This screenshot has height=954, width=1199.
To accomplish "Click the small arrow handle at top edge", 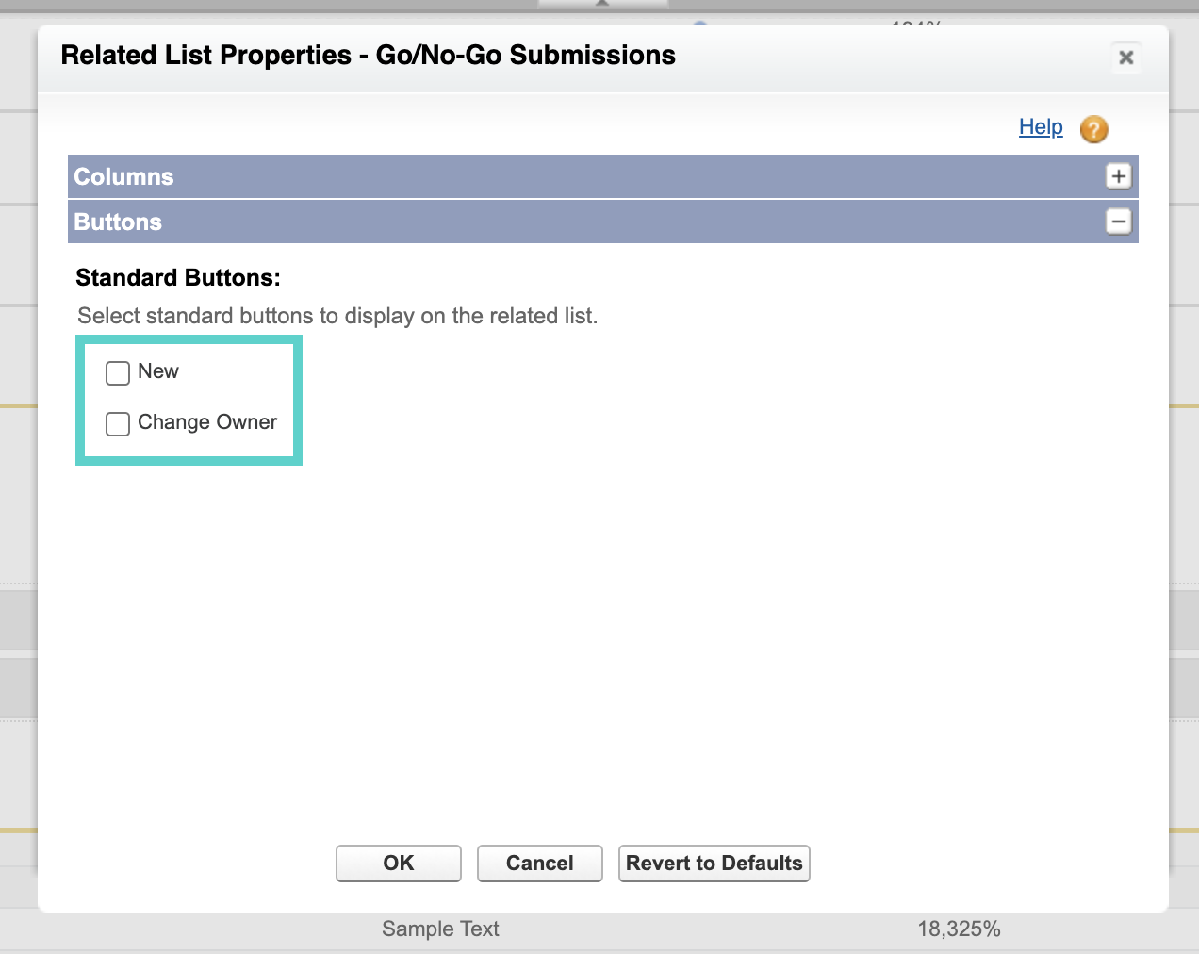I will 602,4.
